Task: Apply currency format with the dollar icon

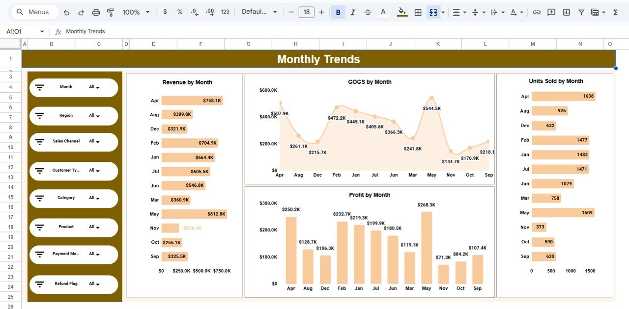Action: pyautogui.click(x=165, y=12)
